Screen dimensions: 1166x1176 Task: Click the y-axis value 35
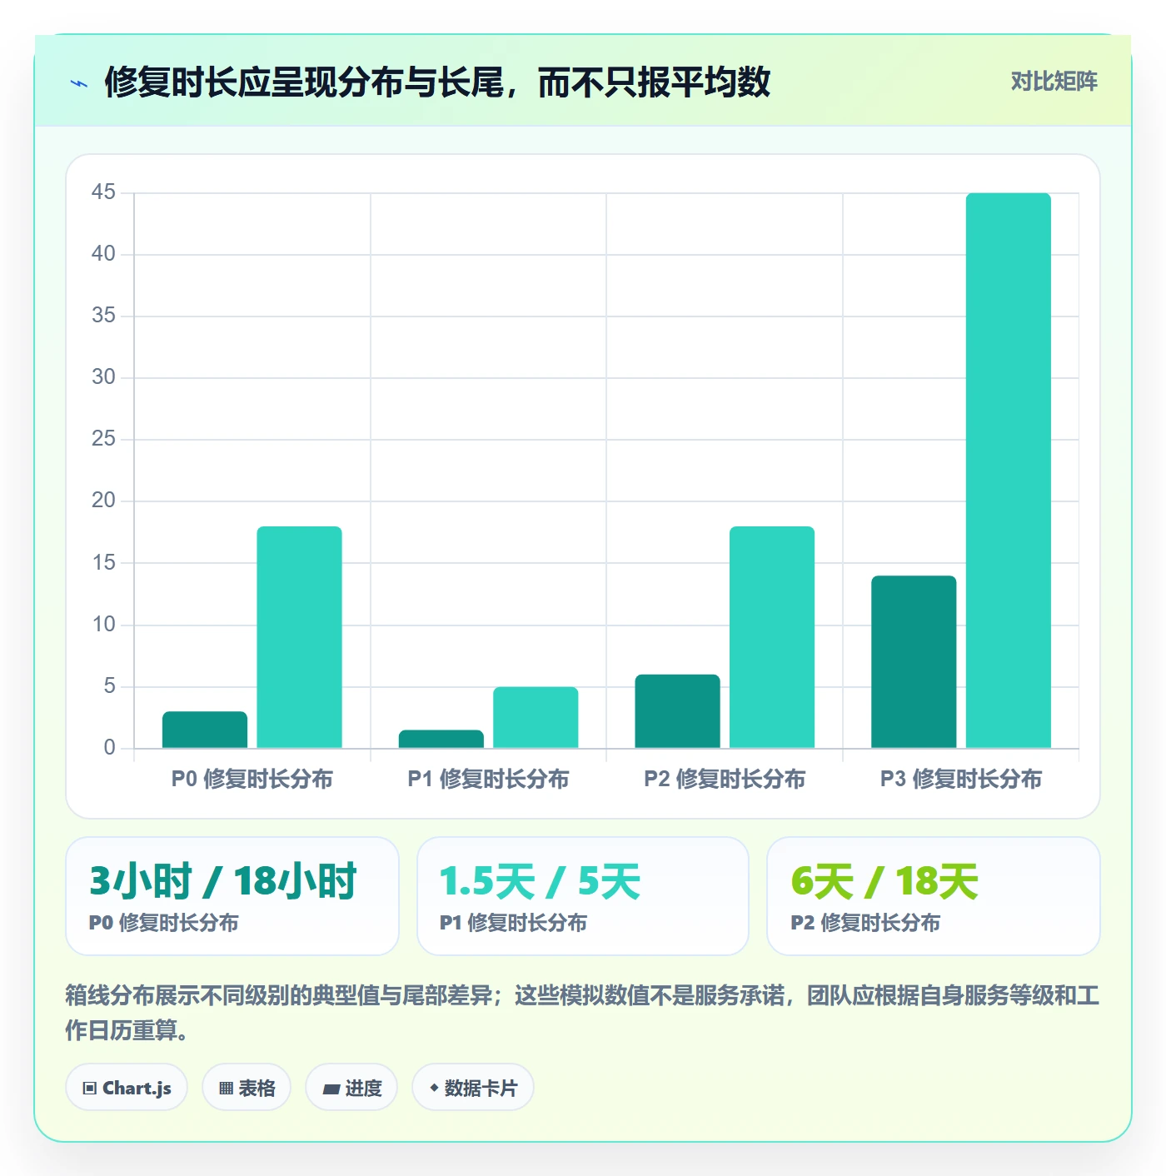tap(103, 316)
